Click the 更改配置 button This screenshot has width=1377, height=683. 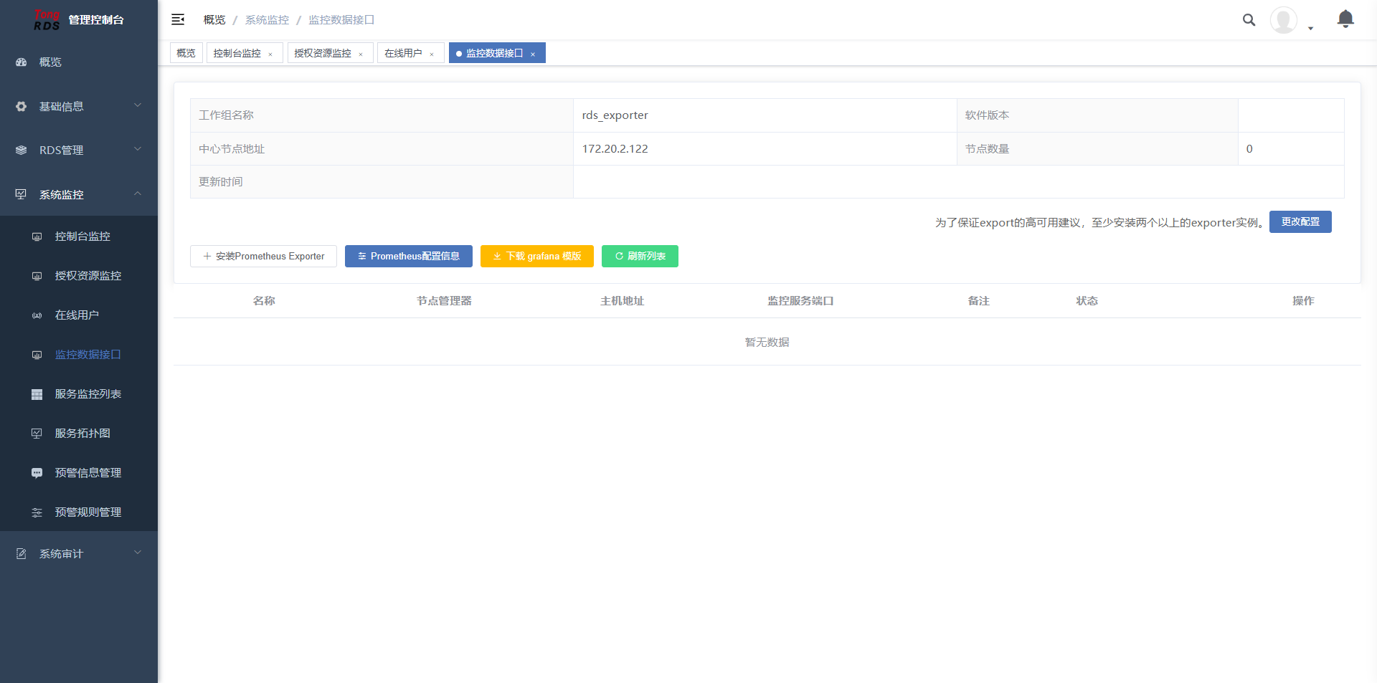coord(1300,222)
